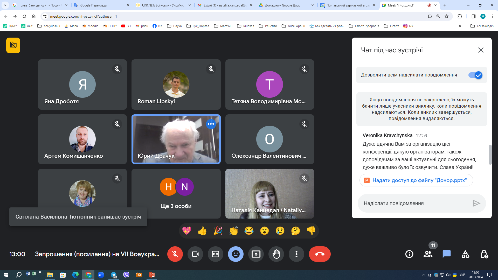Send the thumbs down reaction
Viewport: 498px width, 280px height.
(x=311, y=231)
